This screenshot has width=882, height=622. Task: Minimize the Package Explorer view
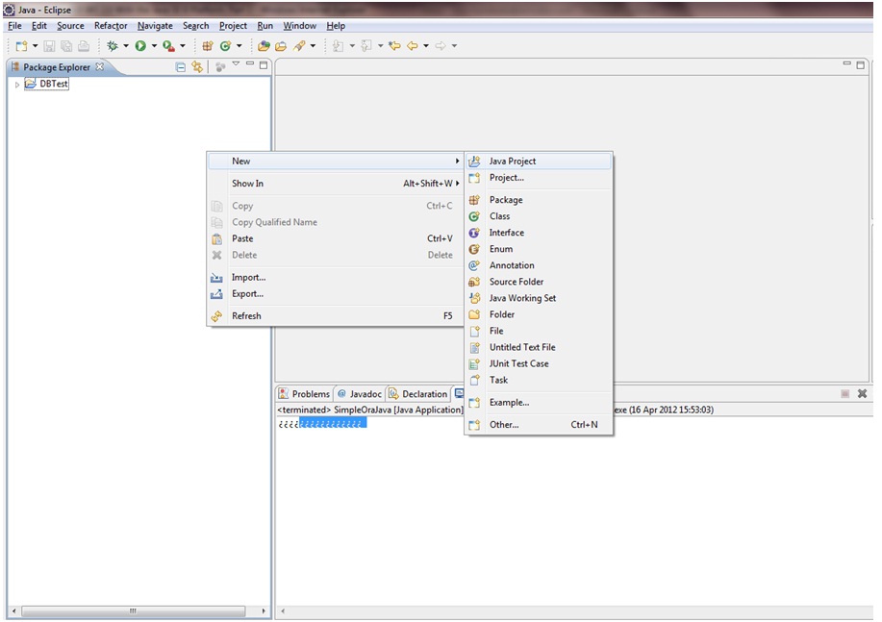pos(250,64)
